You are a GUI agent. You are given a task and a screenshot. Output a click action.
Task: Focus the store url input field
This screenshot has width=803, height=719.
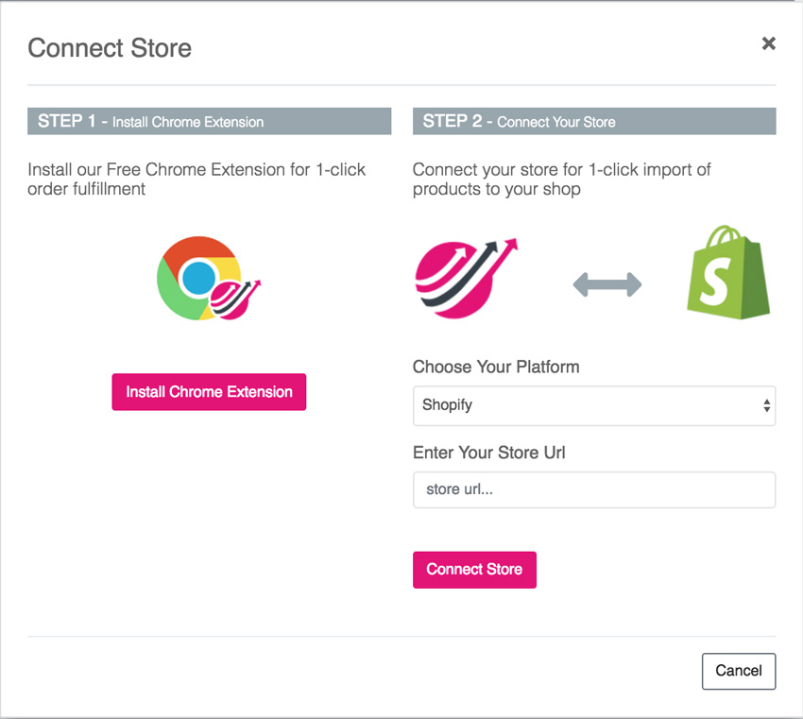(593, 490)
